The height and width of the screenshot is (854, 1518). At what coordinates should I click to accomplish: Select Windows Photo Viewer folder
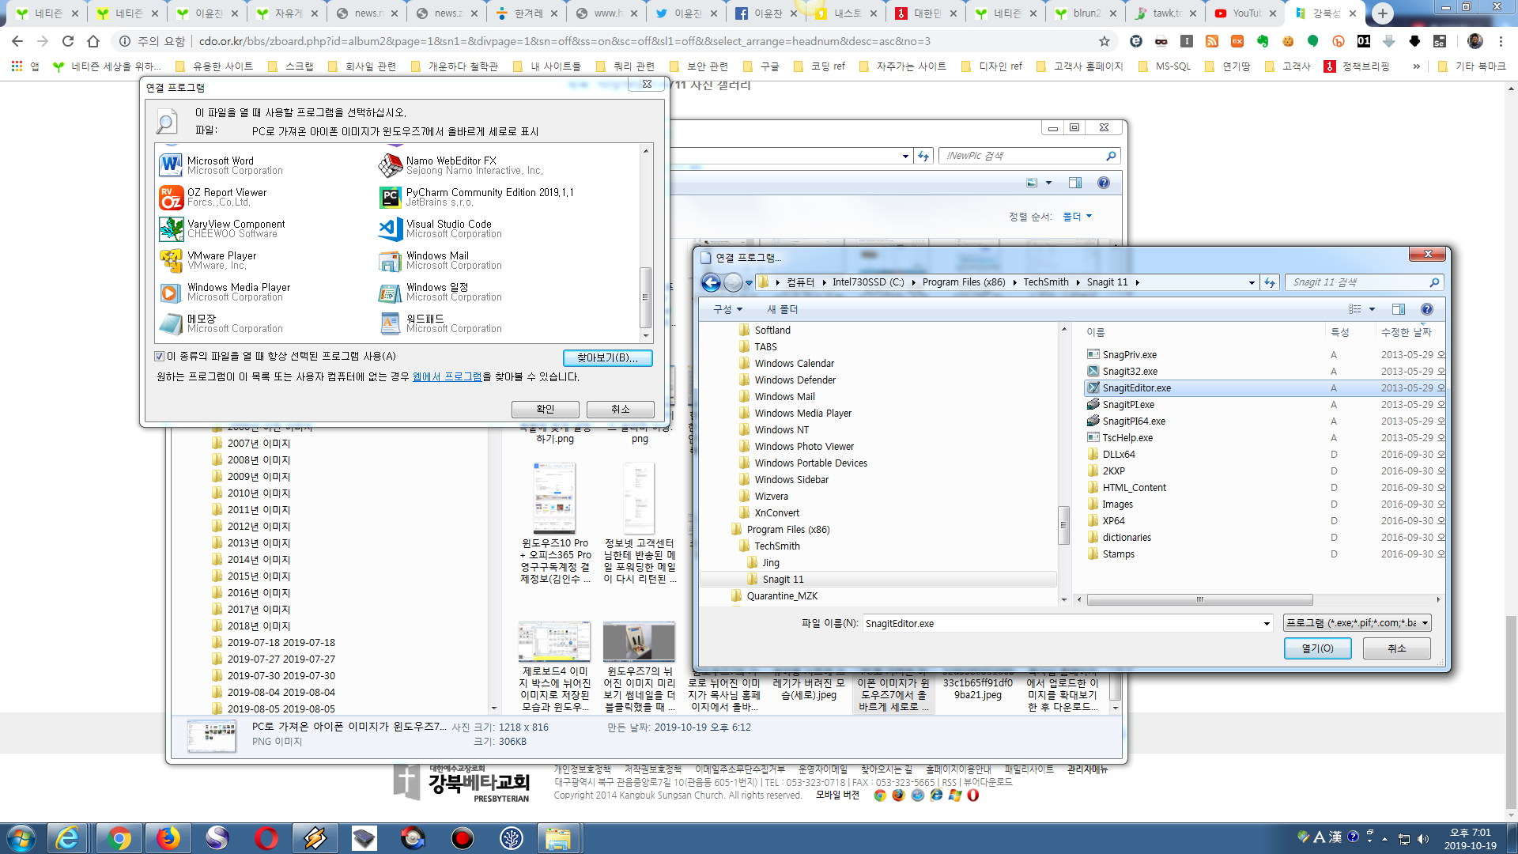[803, 447]
